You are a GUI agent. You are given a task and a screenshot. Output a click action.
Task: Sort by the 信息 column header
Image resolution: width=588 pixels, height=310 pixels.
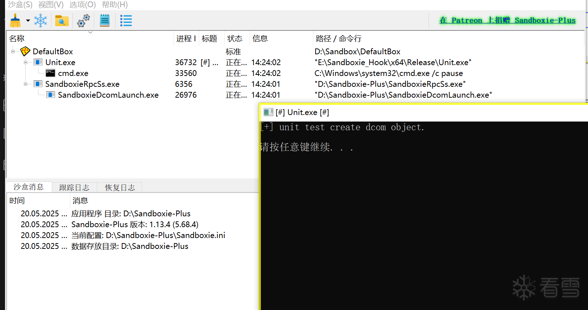tap(281, 38)
